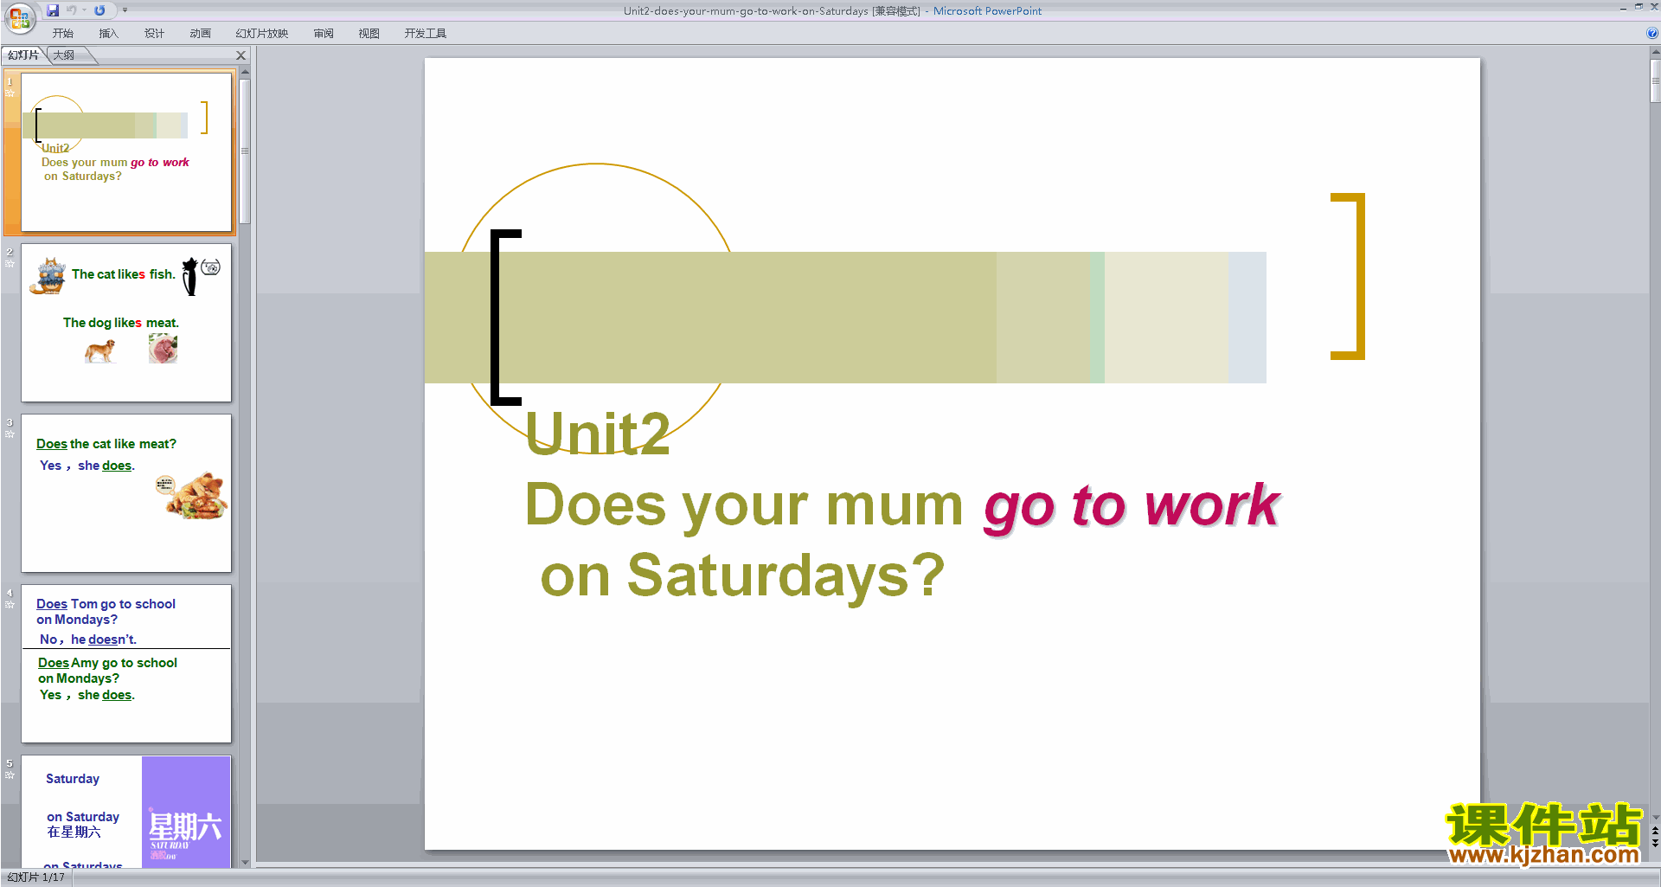The width and height of the screenshot is (1661, 887).
Task: Open the 审阅 ribbon tab
Action: point(324,34)
